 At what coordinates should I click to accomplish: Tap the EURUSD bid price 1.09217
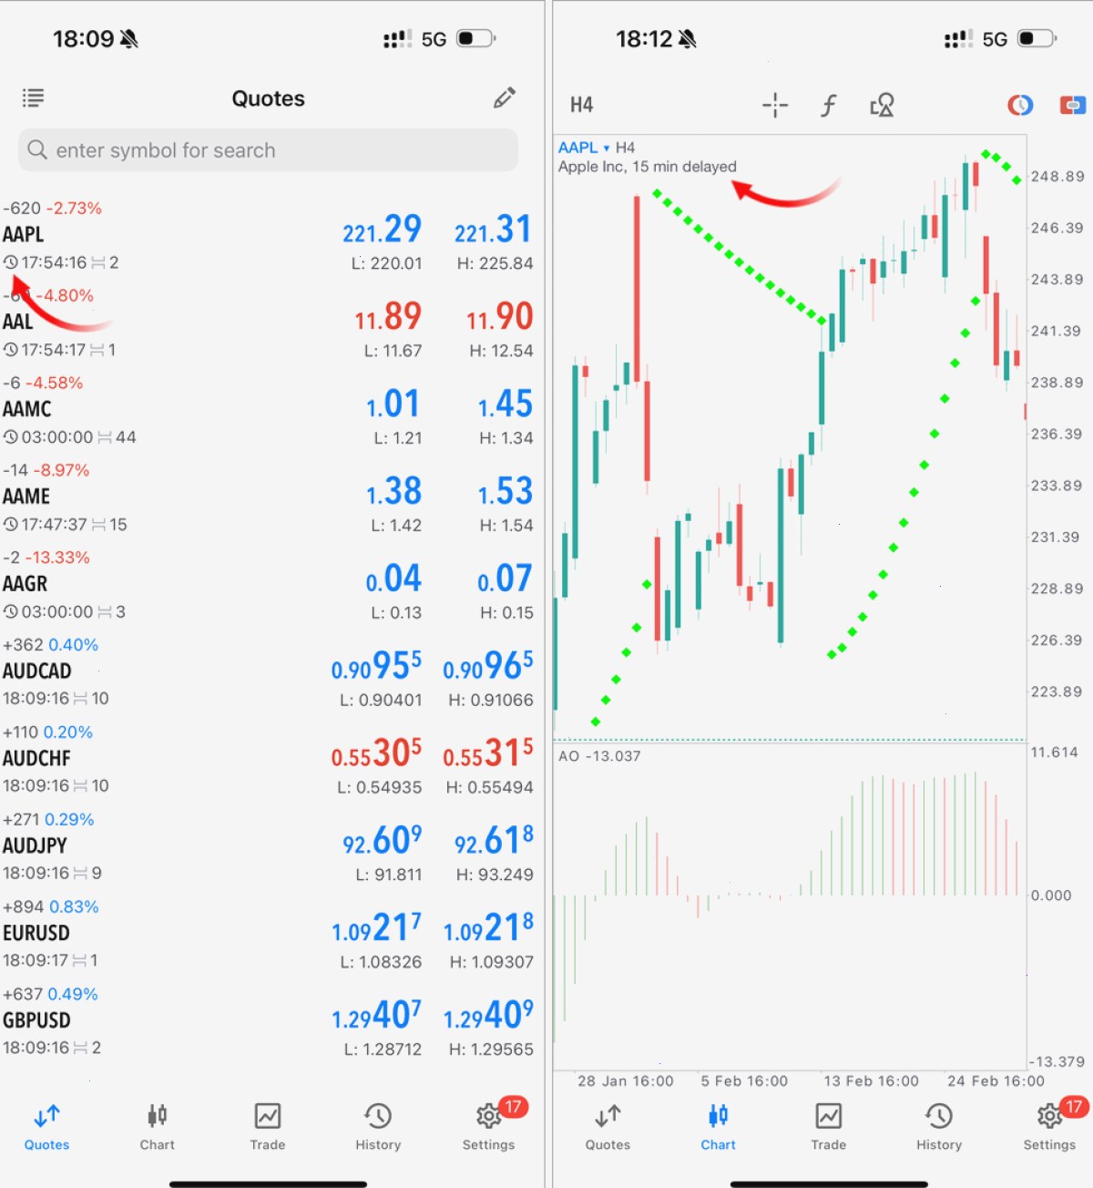click(377, 928)
